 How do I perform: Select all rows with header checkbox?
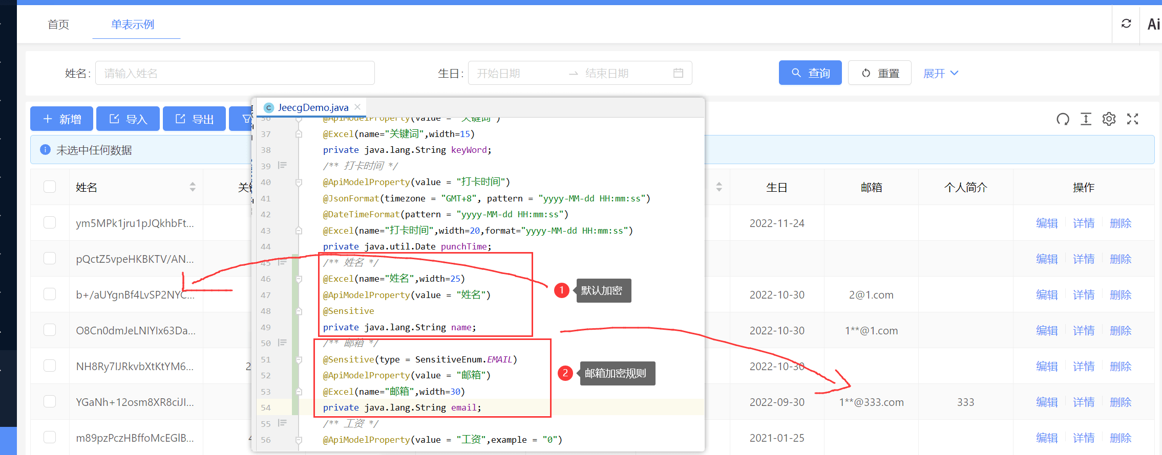click(x=50, y=187)
